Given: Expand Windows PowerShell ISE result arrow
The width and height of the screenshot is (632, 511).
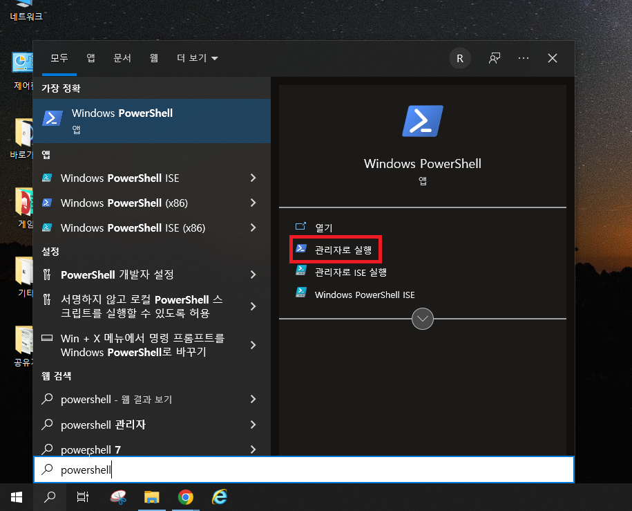Looking at the screenshot, I should coord(253,178).
